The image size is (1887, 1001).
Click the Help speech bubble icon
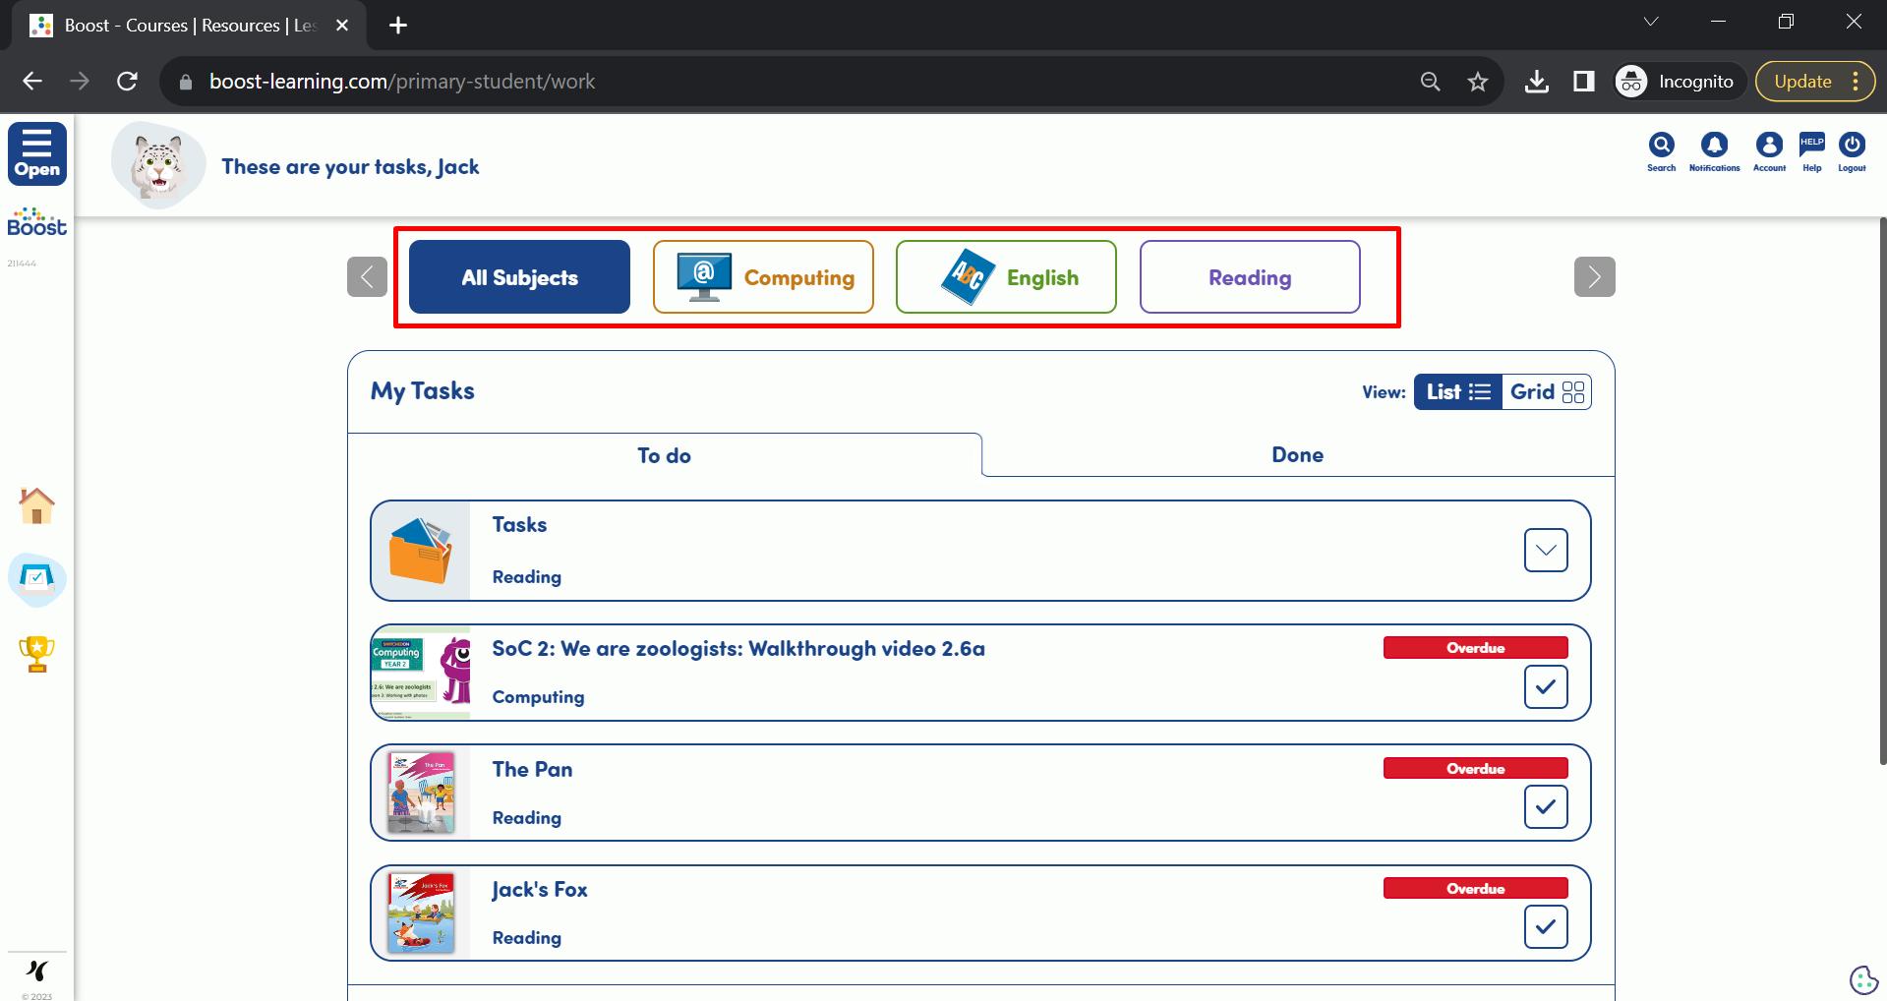click(x=1811, y=147)
